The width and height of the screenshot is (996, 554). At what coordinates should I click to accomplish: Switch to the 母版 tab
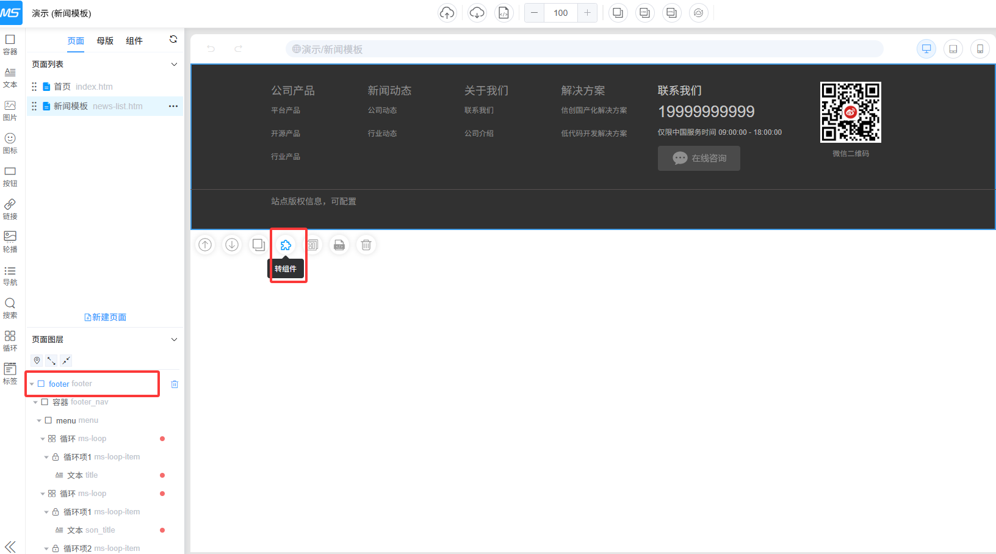[x=105, y=41]
